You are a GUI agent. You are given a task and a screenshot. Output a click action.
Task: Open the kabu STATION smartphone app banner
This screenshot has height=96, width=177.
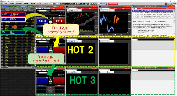[x=103, y=4]
